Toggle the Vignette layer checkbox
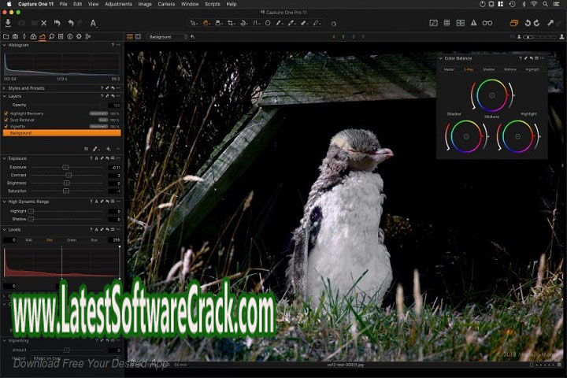 pyautogui.click(x=6, y=126)
